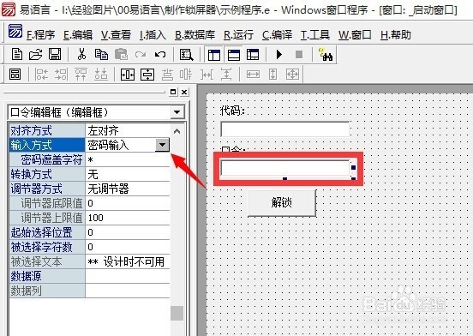Click the Open folder toolbar icon
Image resolution: width=473 pixels, height=336 pixels.
coord(36,55)
